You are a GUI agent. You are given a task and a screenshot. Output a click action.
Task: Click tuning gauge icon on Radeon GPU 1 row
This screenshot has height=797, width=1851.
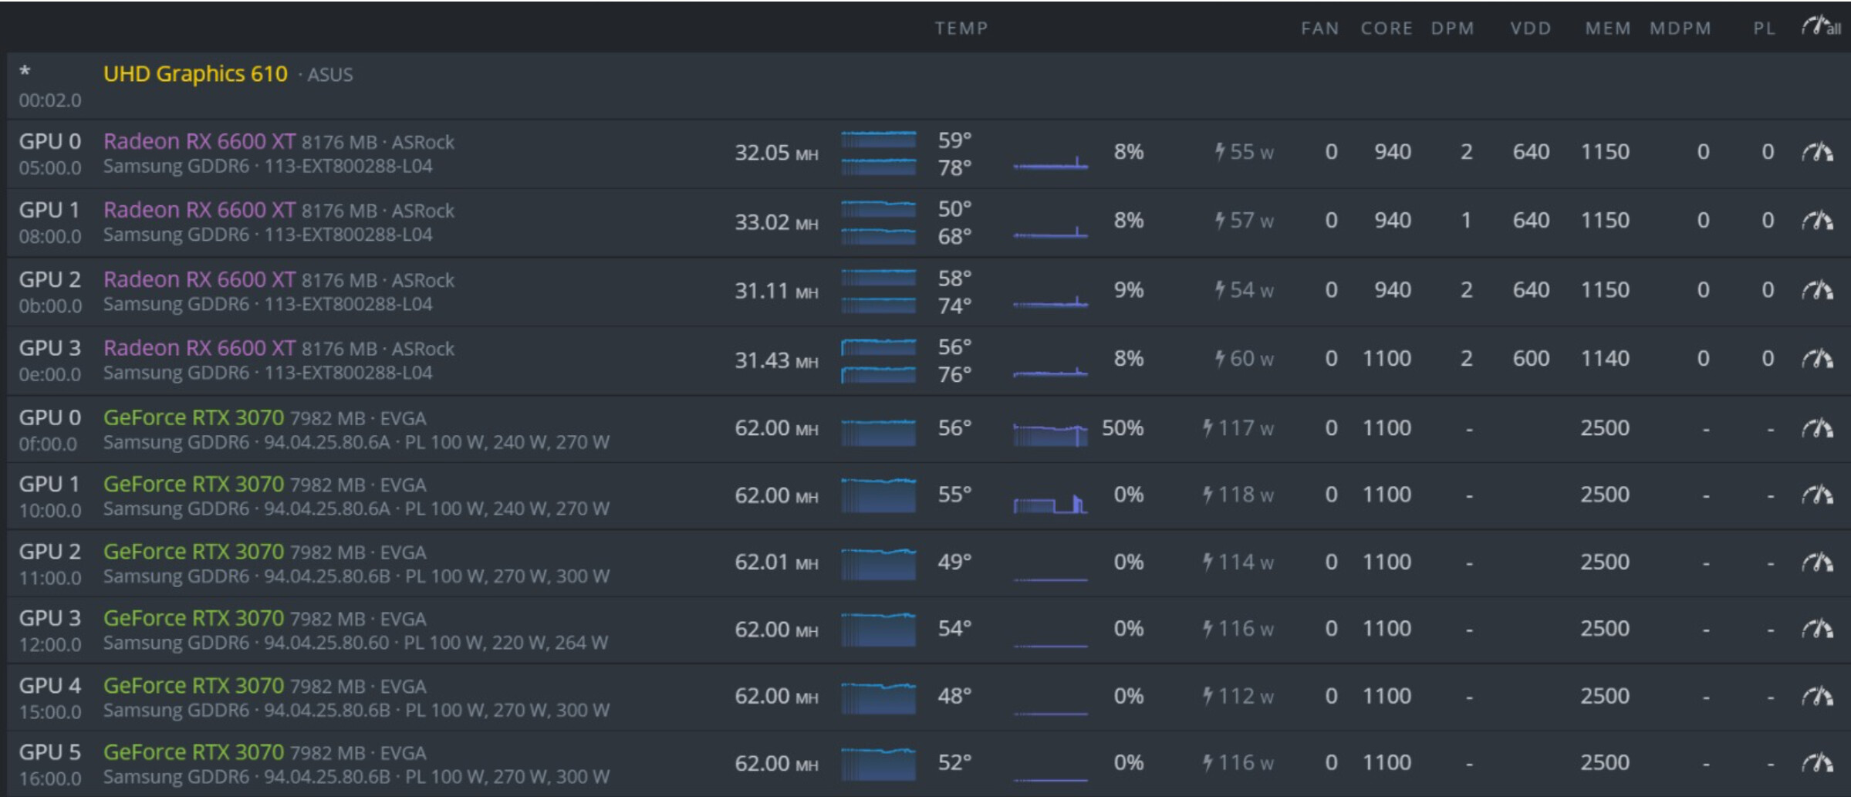point(1817,221)
